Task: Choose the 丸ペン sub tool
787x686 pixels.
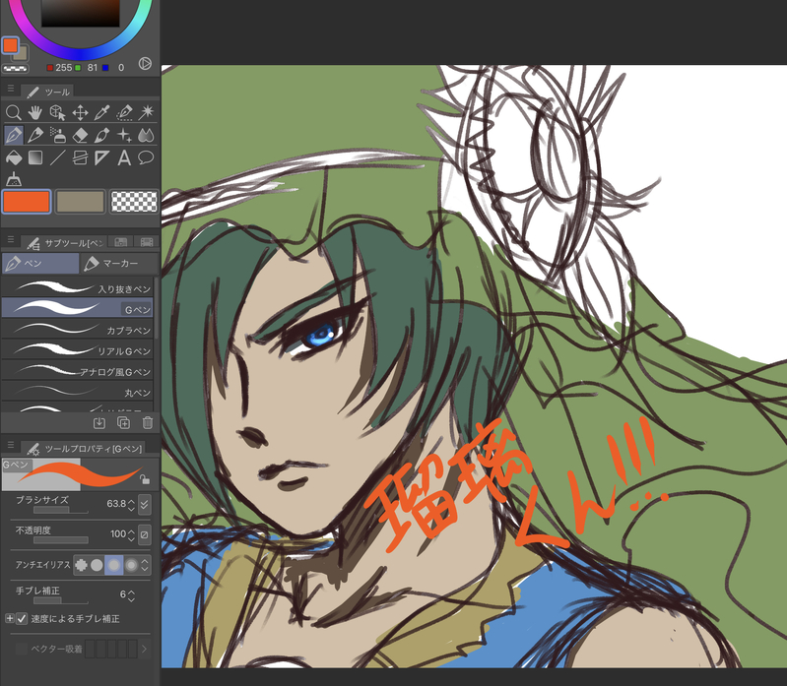Action: coord(77,391)
